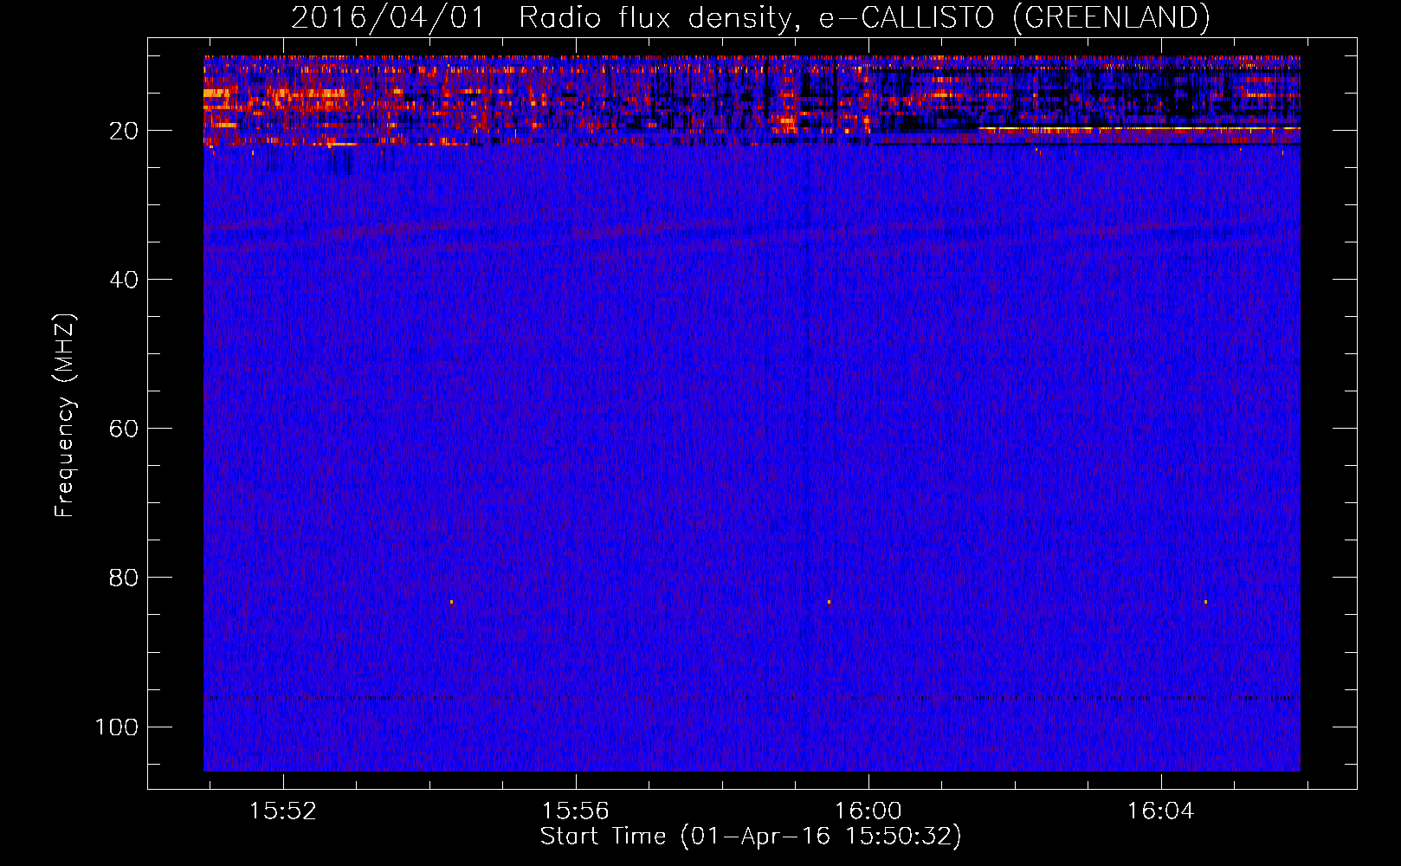1401x866 pixels.
Task: Click the orange dot near 15:54 below 80 MHz
Action: click(451, 601)
